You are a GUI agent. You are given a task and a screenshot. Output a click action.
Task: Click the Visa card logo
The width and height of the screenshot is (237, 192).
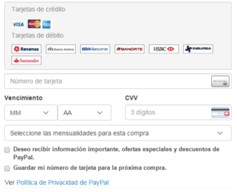(18, 24)
